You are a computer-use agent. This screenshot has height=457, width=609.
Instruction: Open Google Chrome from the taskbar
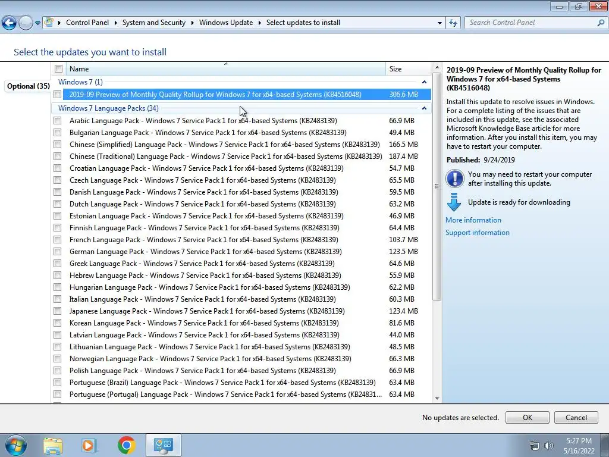(126, 445)
